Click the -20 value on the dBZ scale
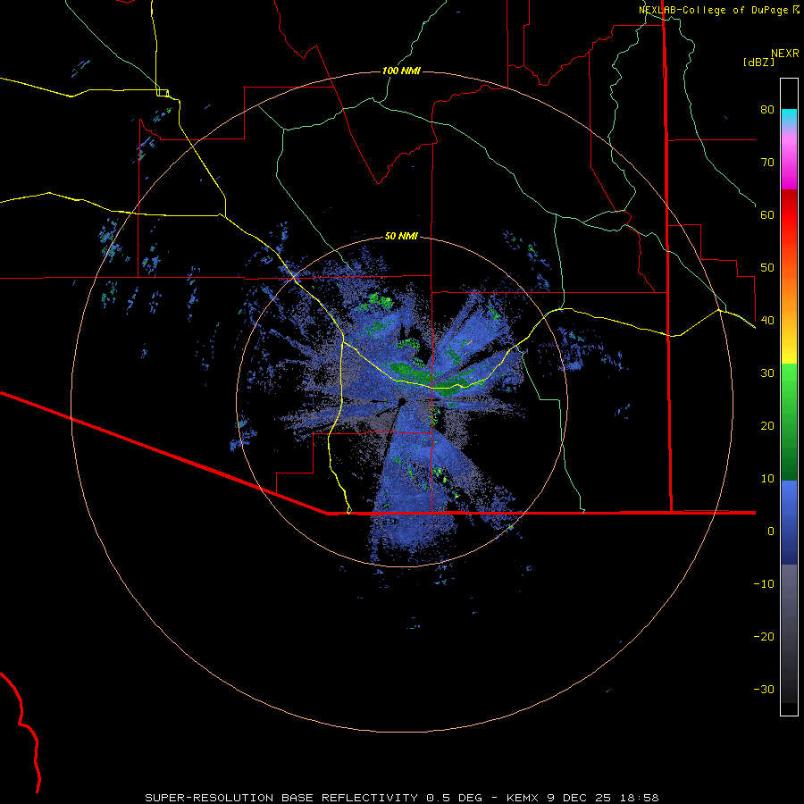 (764, 637)
